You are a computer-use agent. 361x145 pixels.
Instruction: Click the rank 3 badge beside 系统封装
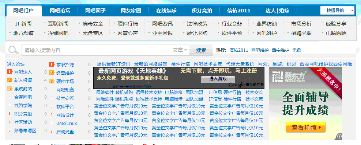(10, 89)
